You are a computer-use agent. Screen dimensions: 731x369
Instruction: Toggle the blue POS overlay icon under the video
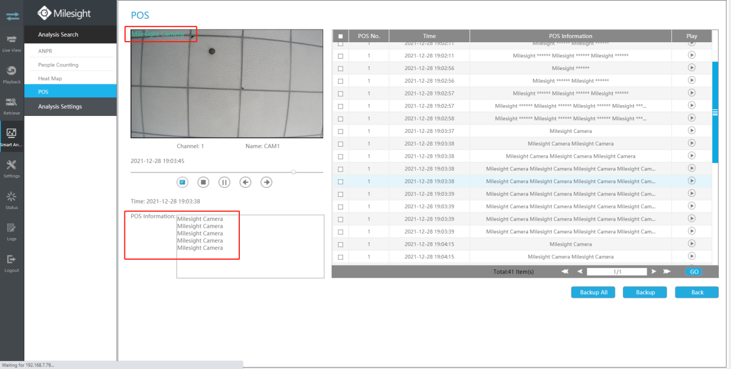coord(182,182)
